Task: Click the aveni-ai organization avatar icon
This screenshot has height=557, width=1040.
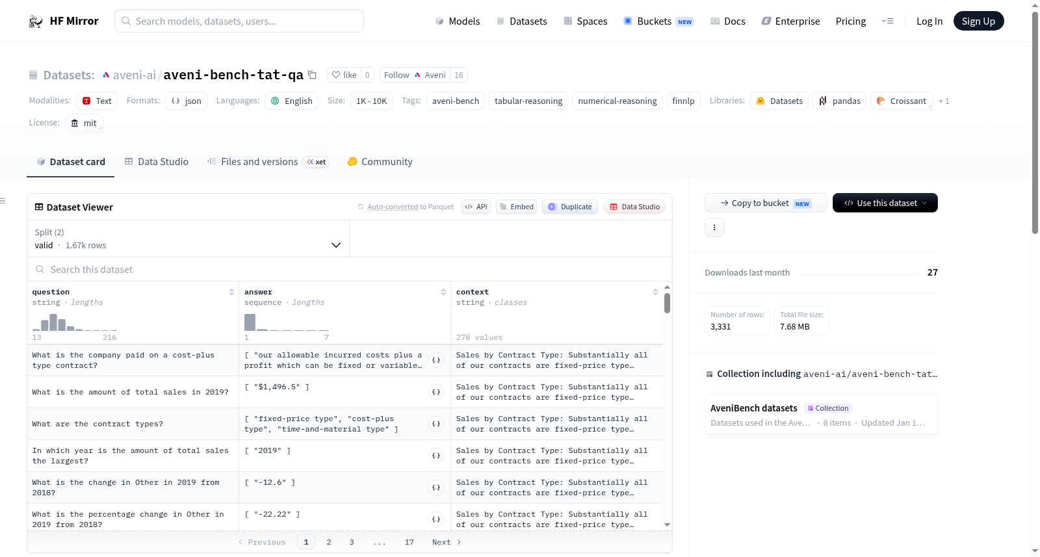Action: (106, 75)
